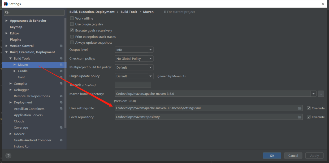Expand Appearance & Behavior section
The image size is (329, 163).
(x=7, y=21)
